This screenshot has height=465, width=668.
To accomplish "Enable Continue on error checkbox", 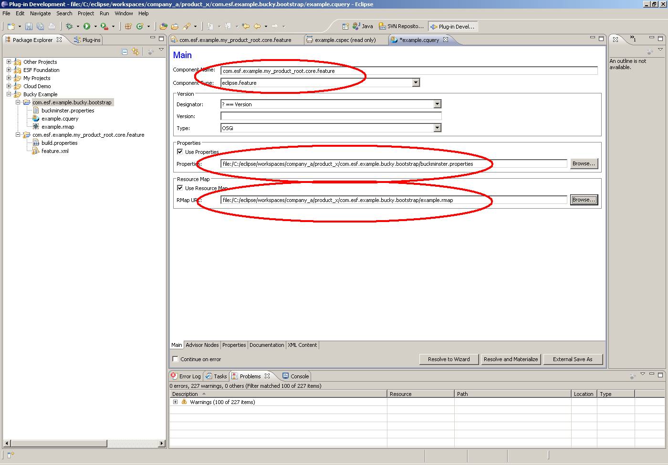I will (x=175, y=359).
